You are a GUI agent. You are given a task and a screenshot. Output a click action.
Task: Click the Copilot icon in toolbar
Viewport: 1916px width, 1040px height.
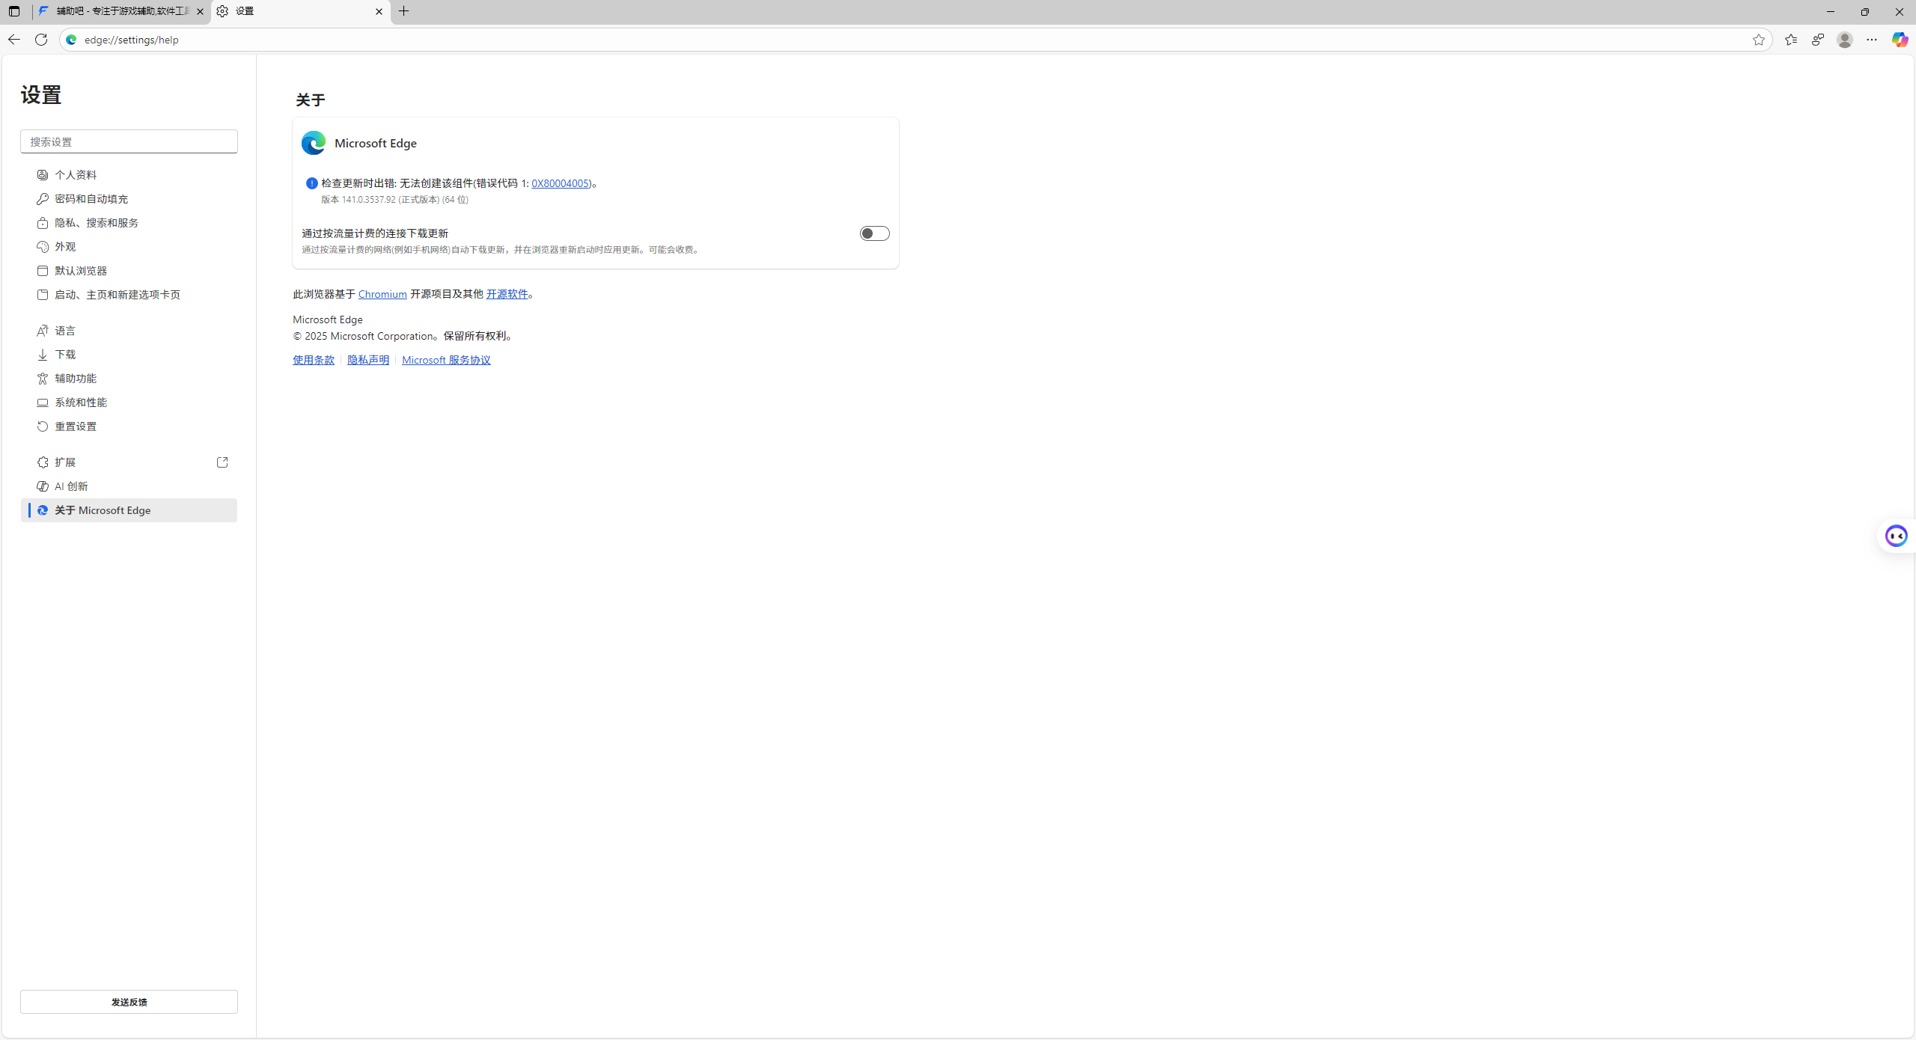tap(1899, 40)
